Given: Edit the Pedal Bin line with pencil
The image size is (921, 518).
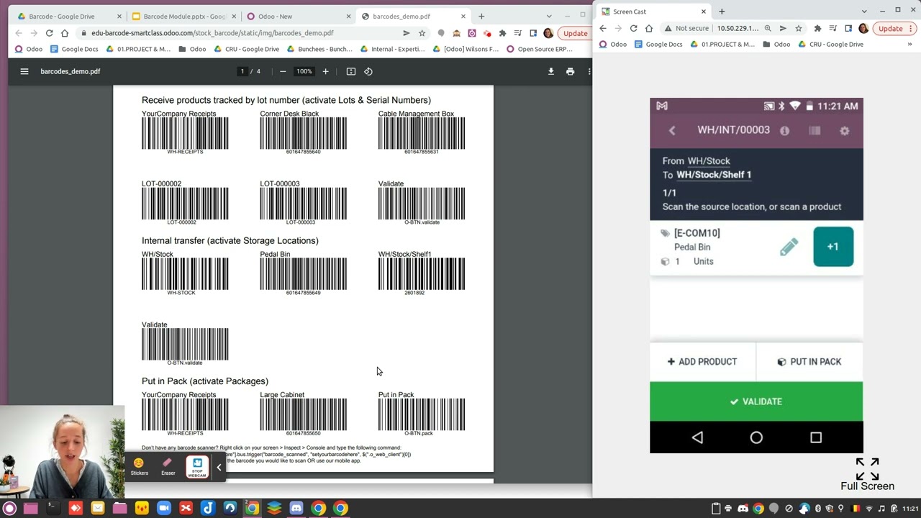Looking at the screenshot, I should tap(789, 247).
